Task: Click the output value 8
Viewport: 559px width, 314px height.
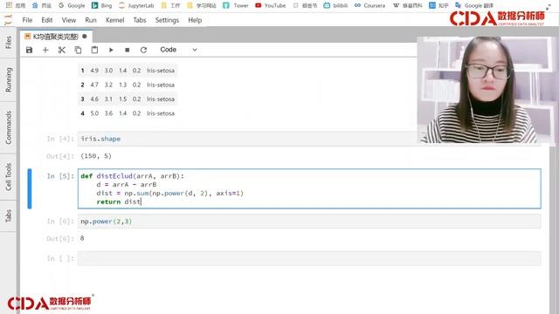Action: click(x=82, y=238)
